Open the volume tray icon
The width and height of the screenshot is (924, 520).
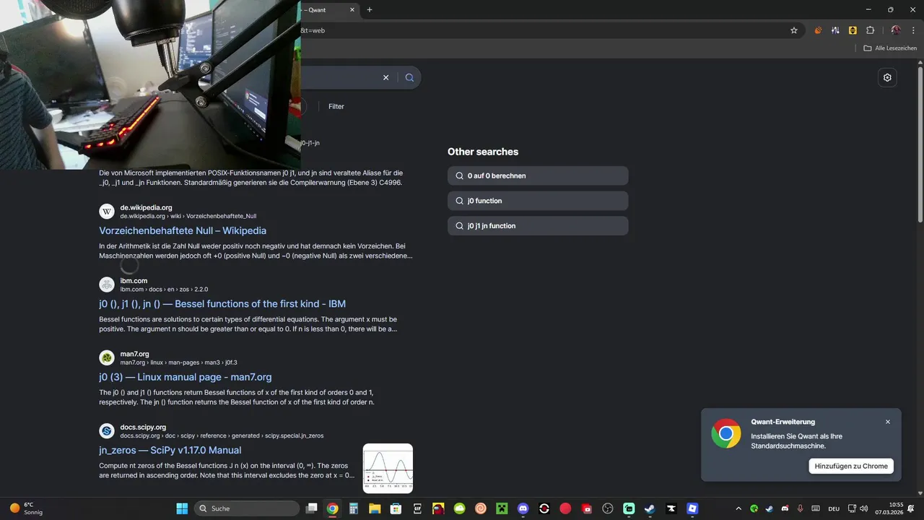[x=864, y=508]
